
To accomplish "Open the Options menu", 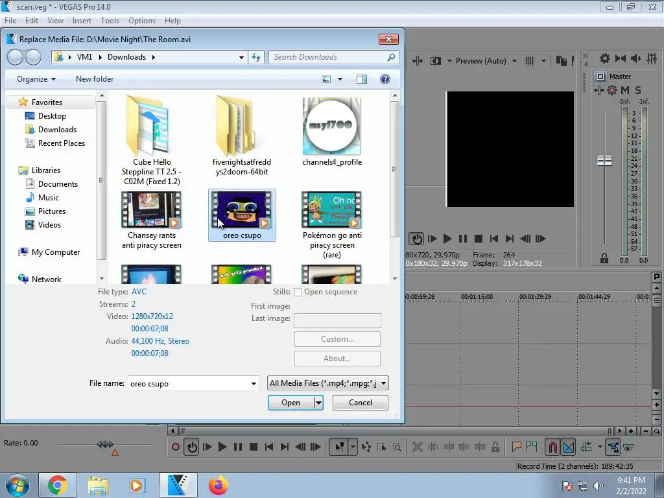I will click(x=142, y=20).
